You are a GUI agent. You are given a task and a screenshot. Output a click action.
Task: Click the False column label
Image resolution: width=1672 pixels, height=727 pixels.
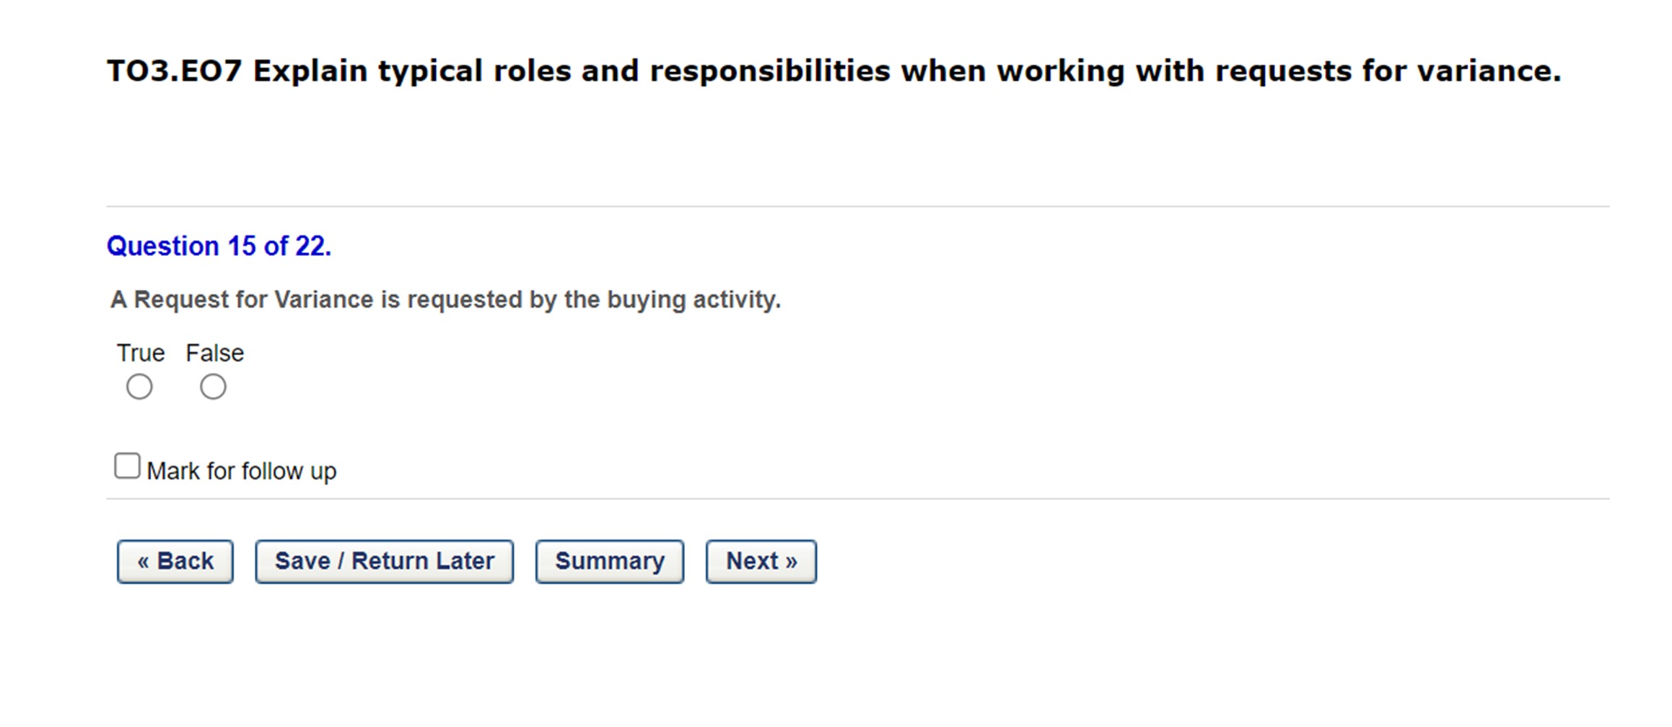pyautogui.click(x=214, y=353)
